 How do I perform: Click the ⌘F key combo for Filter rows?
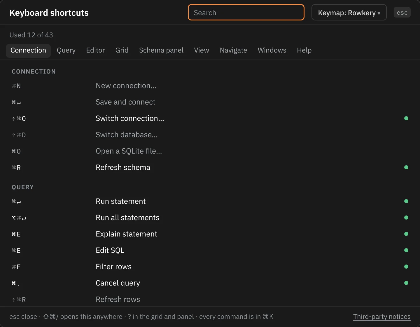pos(16,267)
